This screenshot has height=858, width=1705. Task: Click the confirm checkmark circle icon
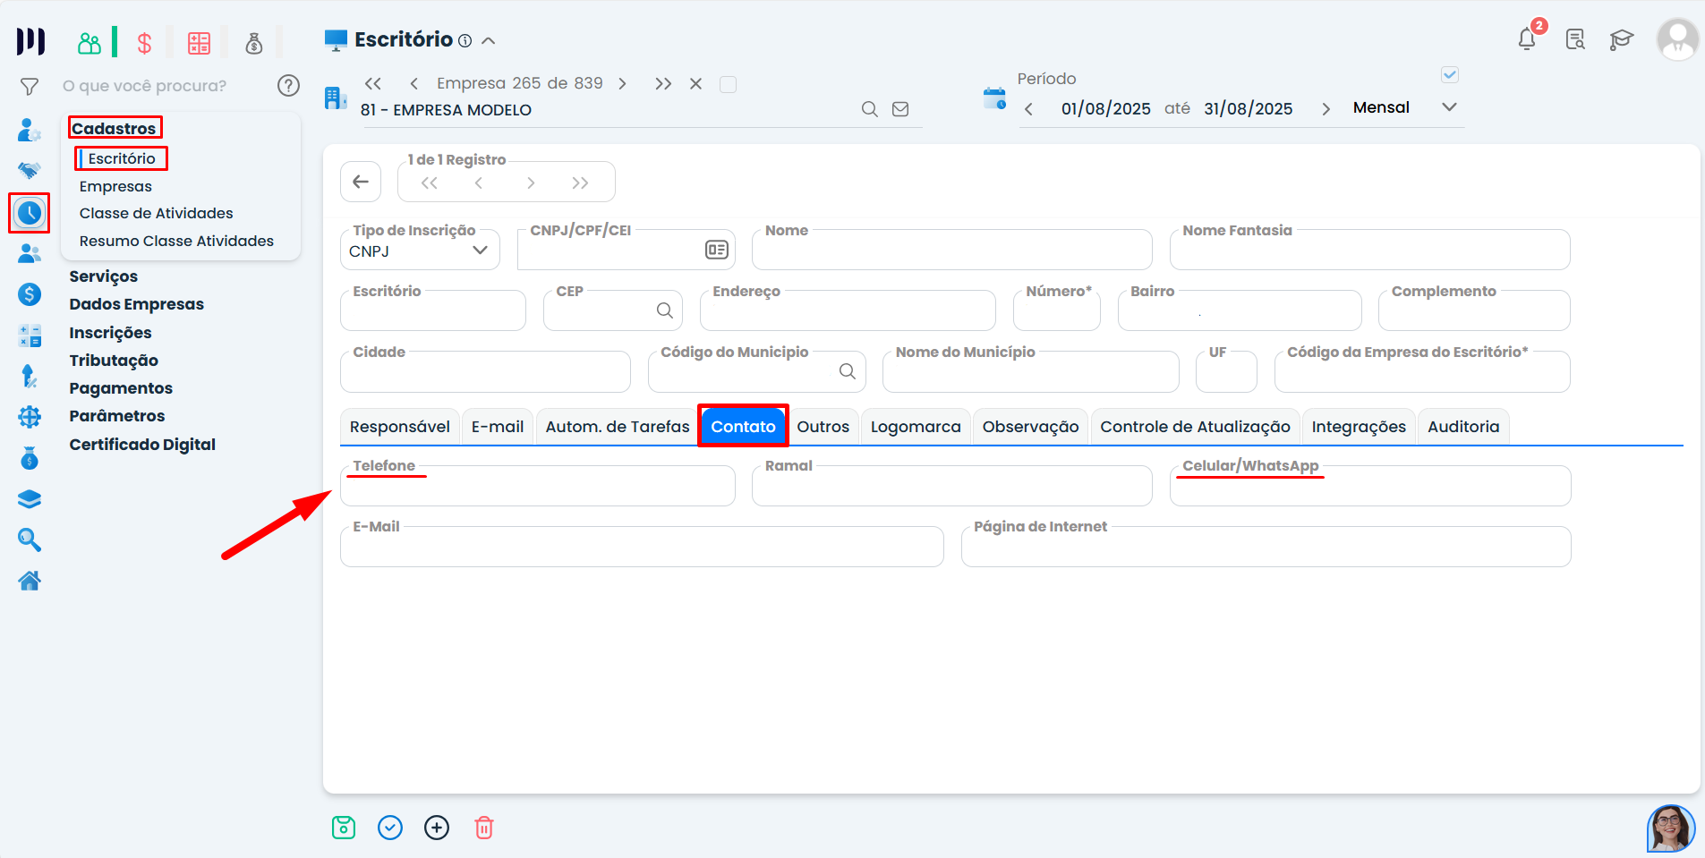[x=390, y=828]
